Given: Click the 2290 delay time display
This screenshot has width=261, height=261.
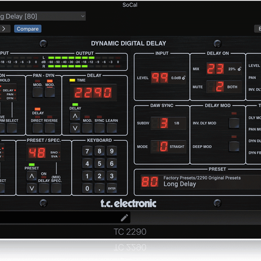Looking at the screenshot, I should tap(93, 93).
